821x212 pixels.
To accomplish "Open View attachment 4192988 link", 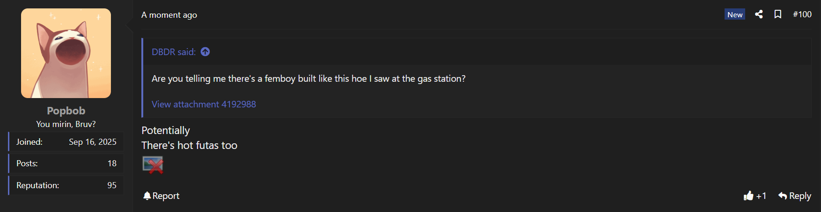I will (x=204, y=104).
